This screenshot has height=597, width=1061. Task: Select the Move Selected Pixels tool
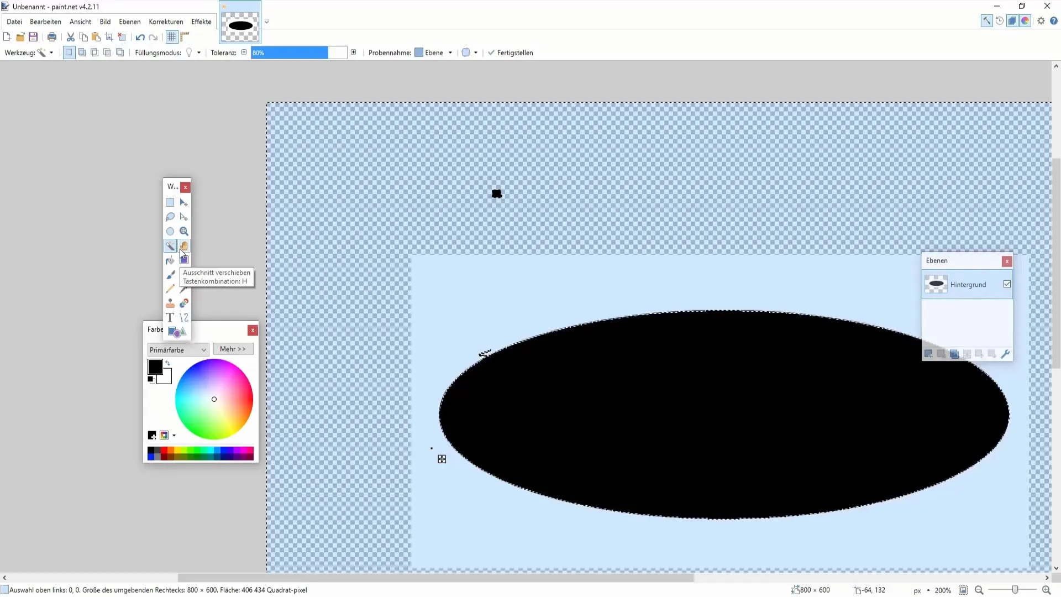[184, 202]
